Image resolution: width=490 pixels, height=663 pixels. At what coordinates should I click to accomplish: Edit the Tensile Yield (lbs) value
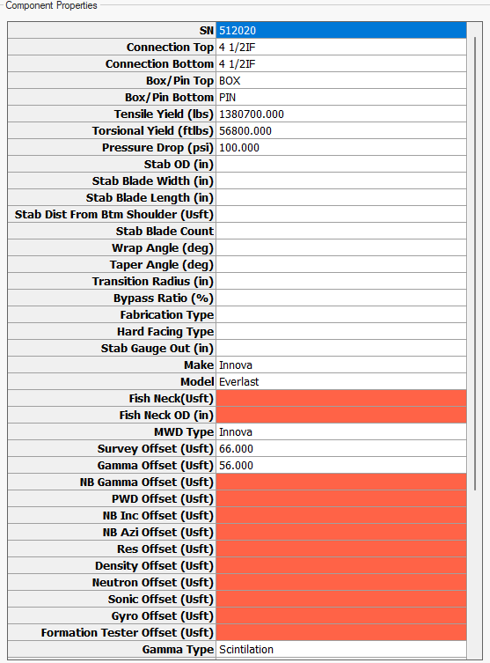(x=341, y=114)
